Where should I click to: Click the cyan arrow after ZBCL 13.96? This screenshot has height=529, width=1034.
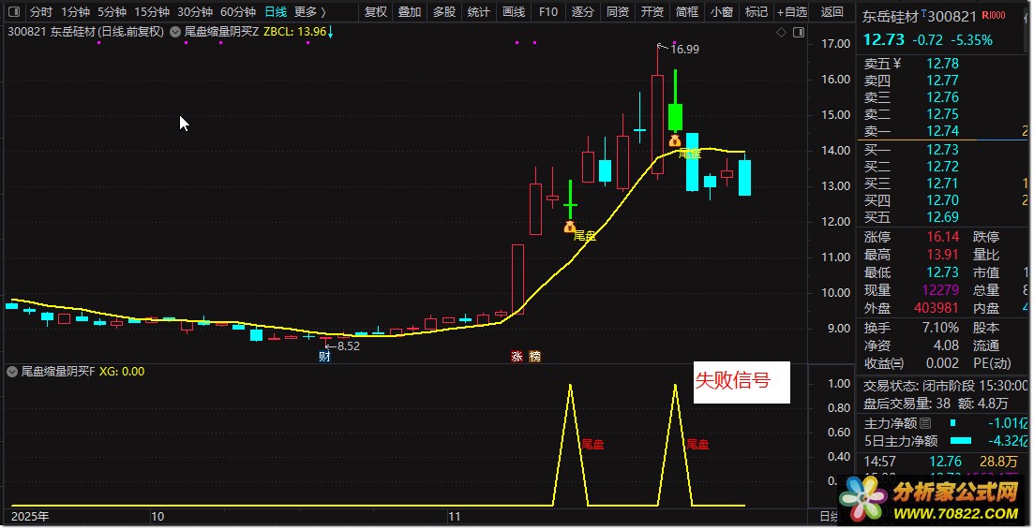click(x=330, y=32)
